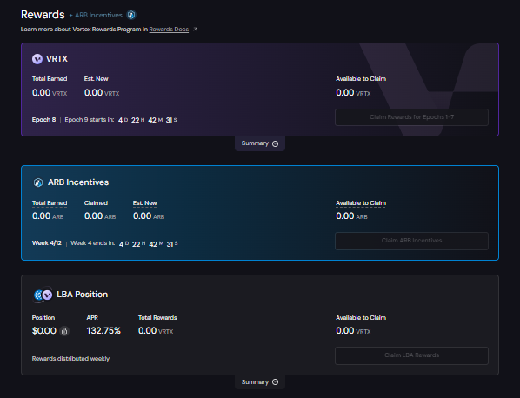Expand the Summary under the VRTX card
The image size is (520, 398).
260,143
